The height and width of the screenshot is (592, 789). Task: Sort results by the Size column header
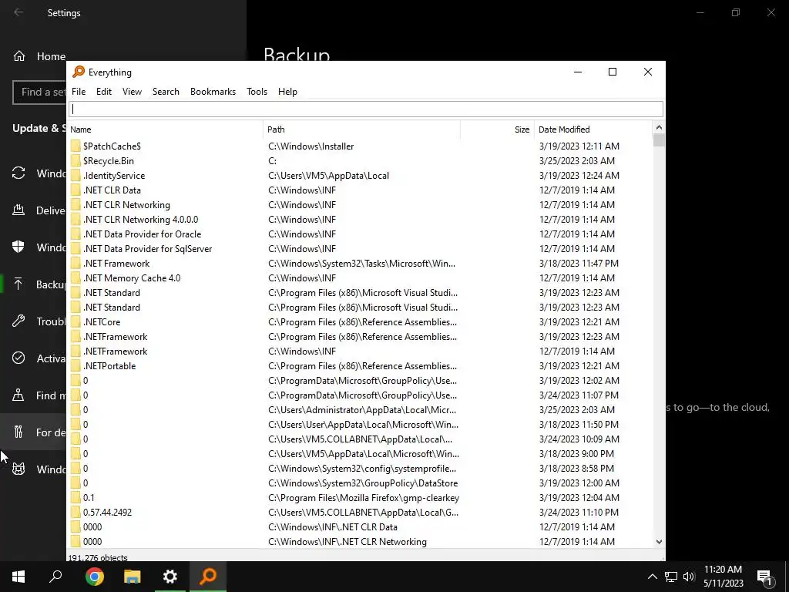coord(497,129)
